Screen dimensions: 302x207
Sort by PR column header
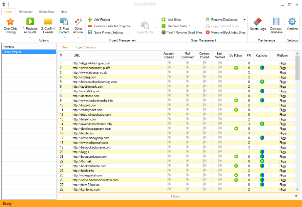point(249,56)
